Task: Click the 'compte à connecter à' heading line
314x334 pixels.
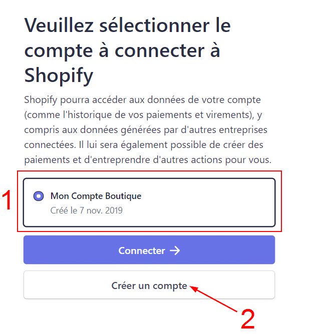Action: [x=122, y=50]
